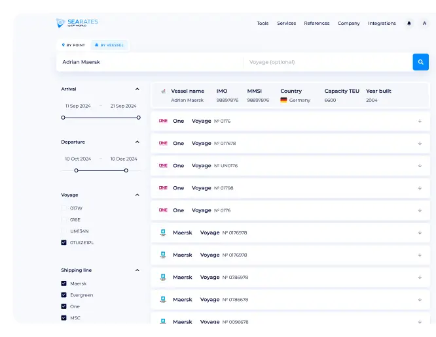Click the 11 Sep 2024 arrival date

click(78, 106)
